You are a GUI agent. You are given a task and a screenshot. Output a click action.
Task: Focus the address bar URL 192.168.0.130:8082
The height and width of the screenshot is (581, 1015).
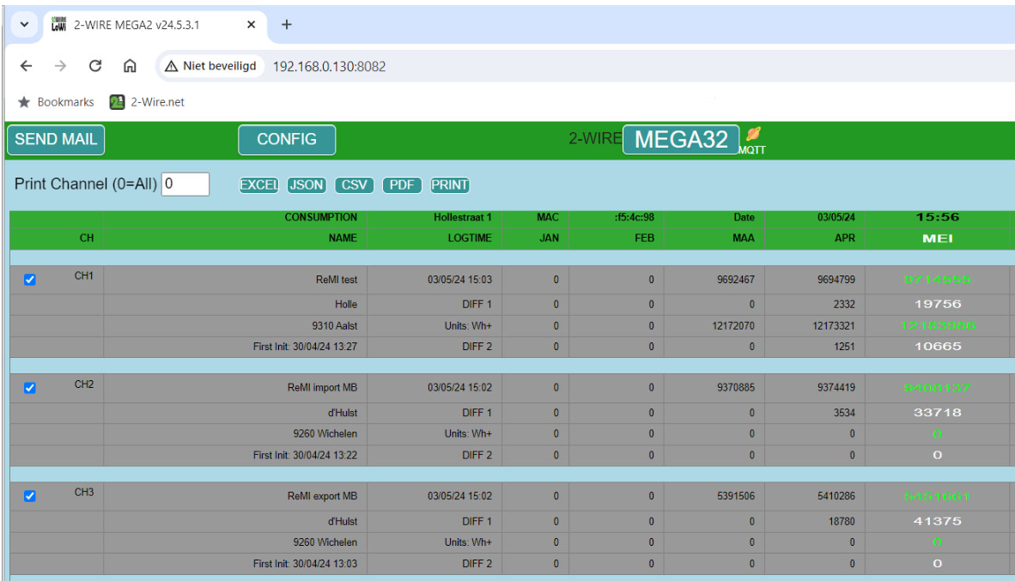pos(329,67)
